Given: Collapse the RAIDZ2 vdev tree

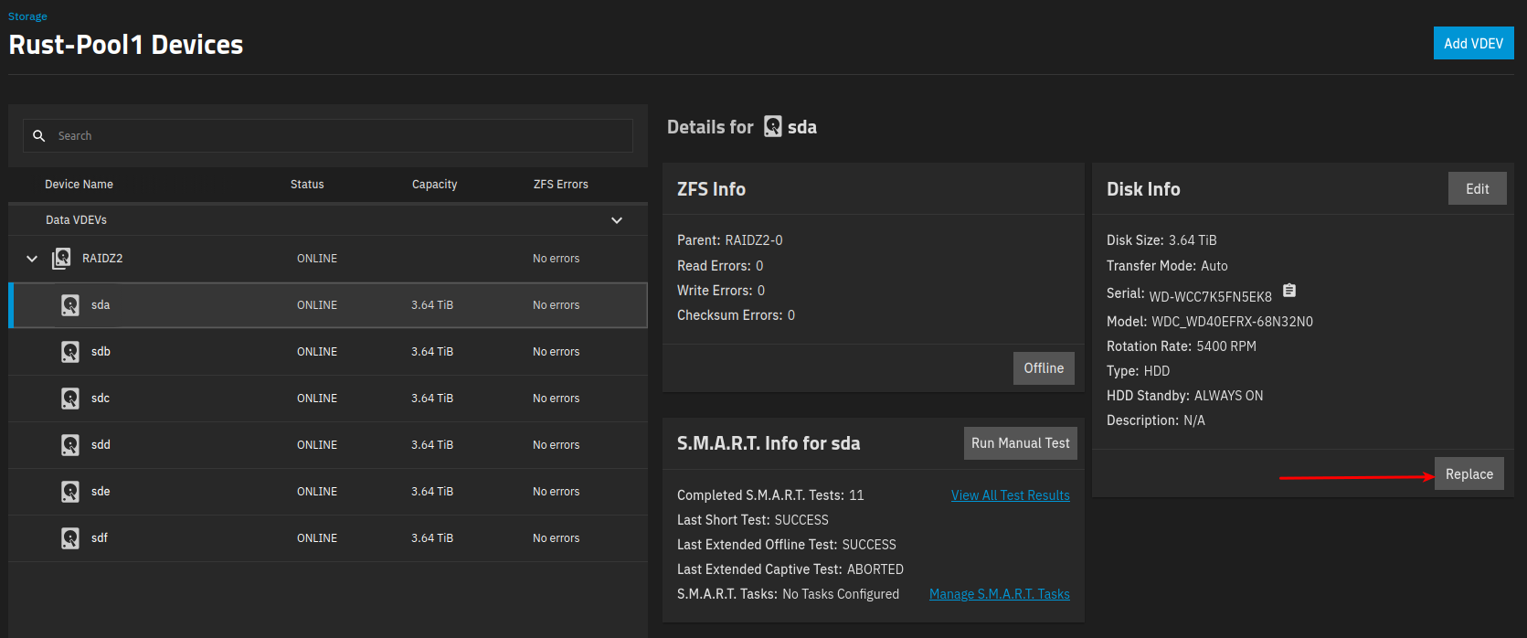Looking at the screenshot, I should (x=32, y=259).
